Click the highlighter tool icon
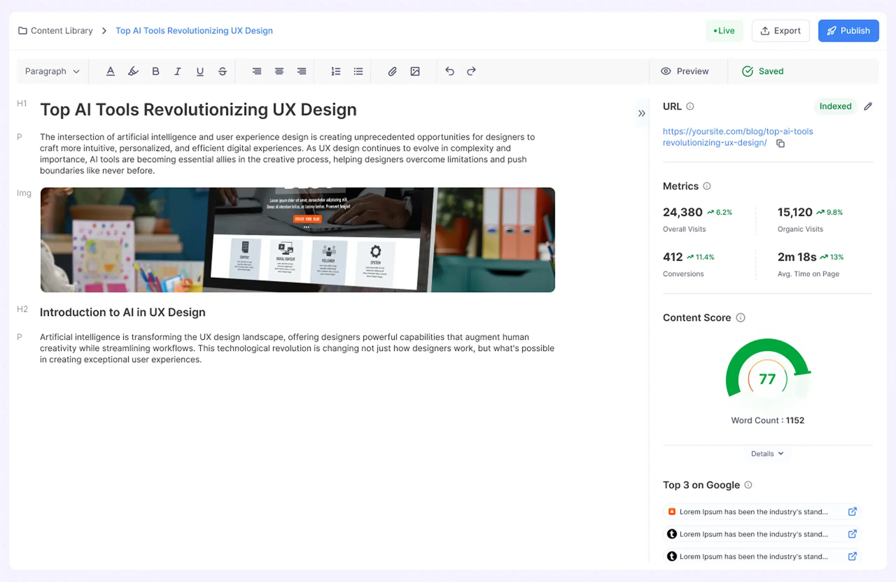 point(133,71)
